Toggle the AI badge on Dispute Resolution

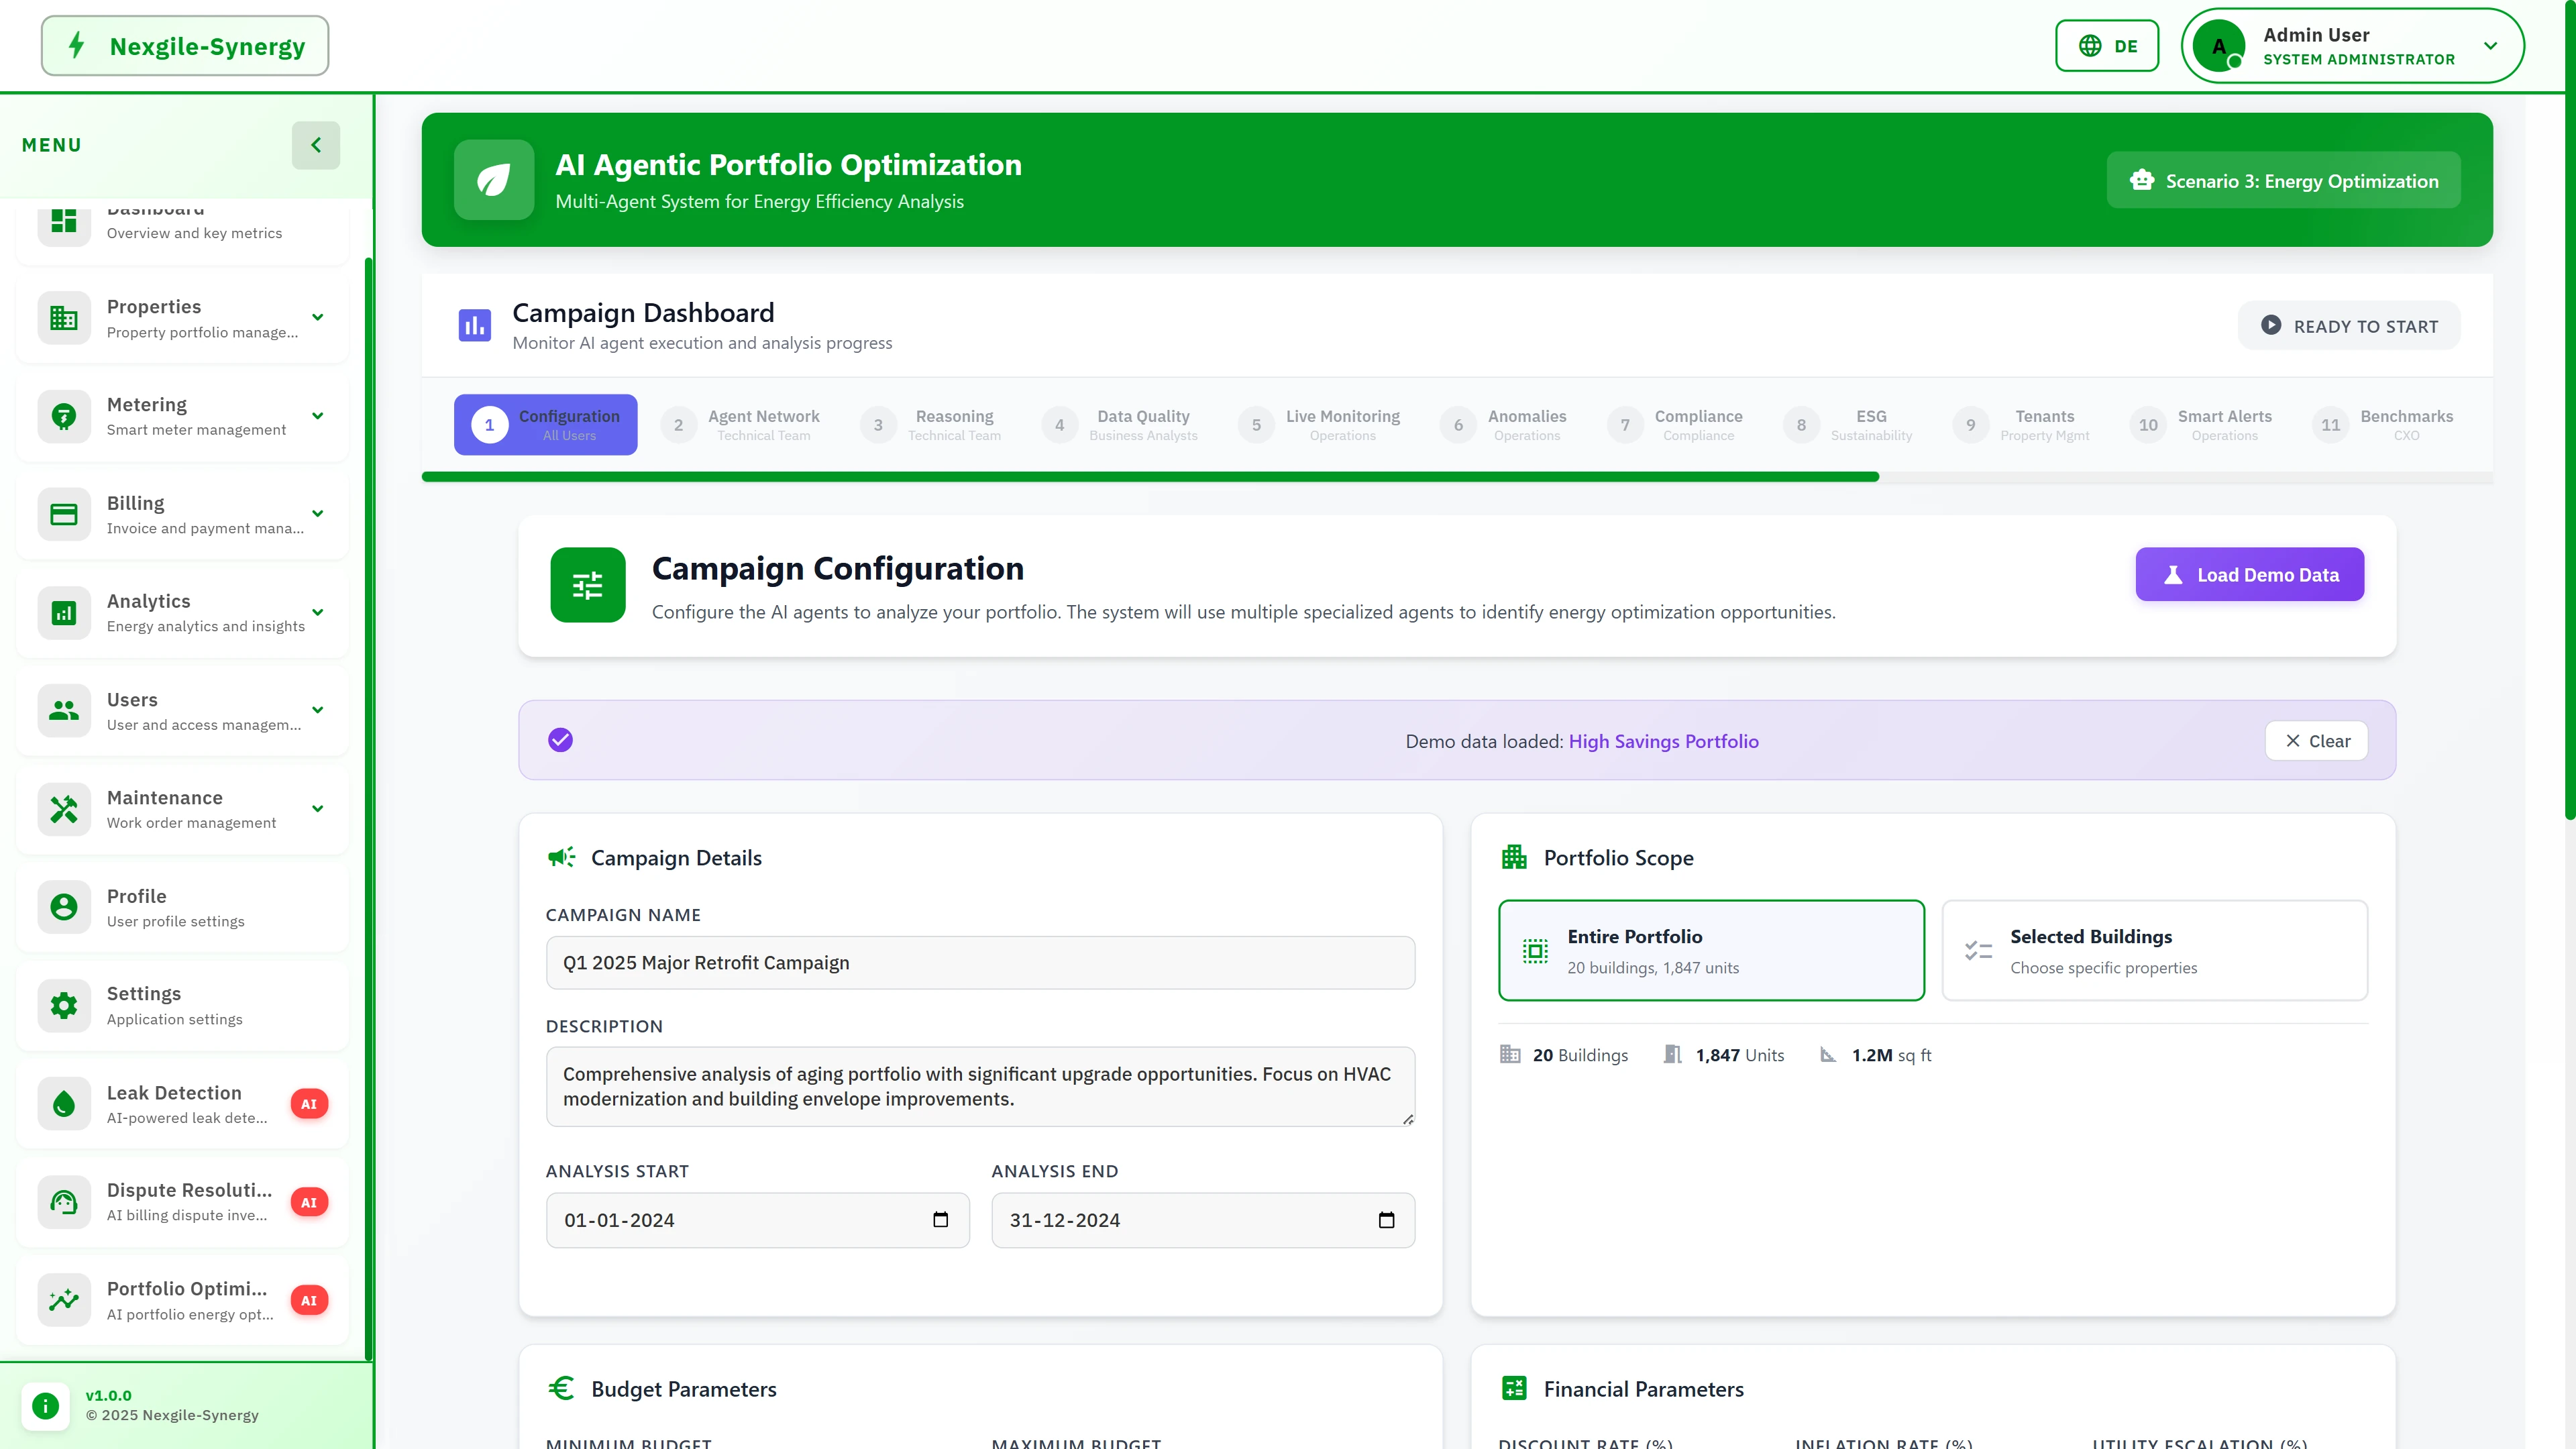[309, 1202]
